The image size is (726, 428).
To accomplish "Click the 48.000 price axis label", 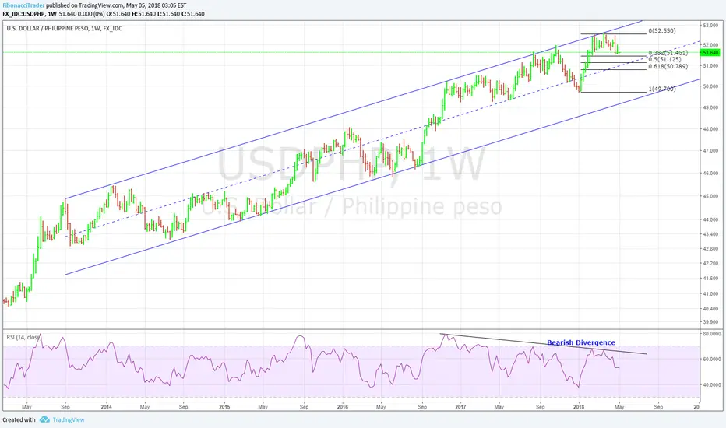I will coord(710,129).
